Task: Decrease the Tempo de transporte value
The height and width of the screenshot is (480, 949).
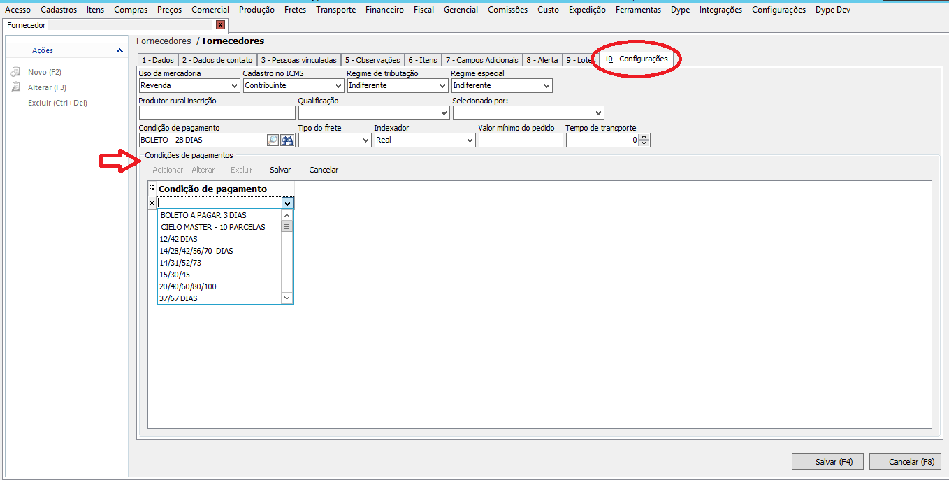Action: (644, 143)
